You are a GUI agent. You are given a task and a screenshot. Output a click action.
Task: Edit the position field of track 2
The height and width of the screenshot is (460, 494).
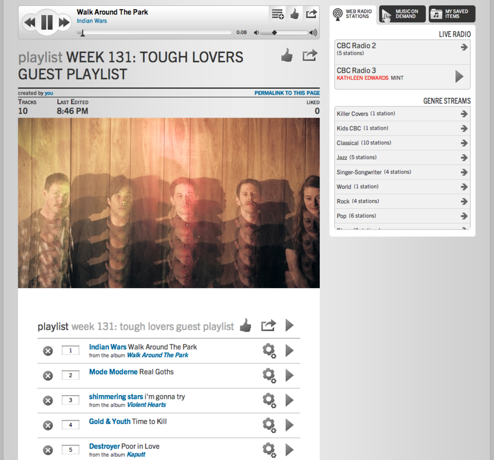[x=70, y=375]
